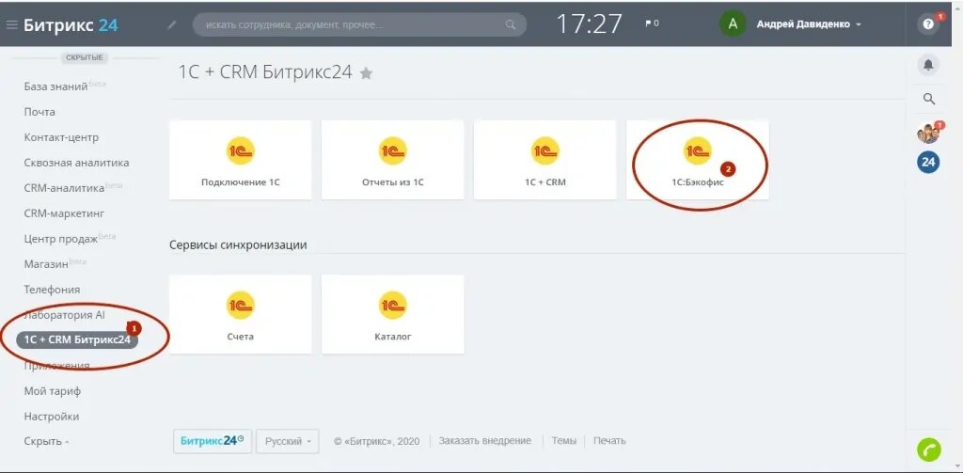Open База знаний in the sidebar

coord(55,87)
